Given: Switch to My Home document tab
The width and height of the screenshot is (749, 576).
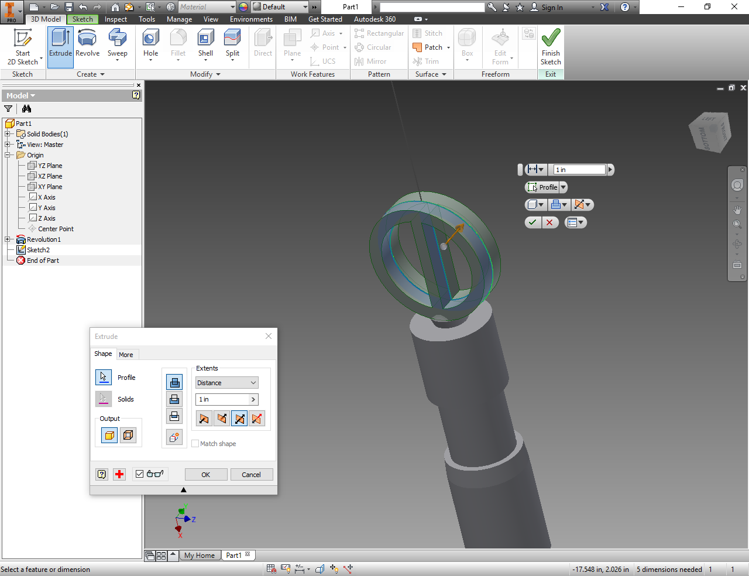Looking at the screenshot, I should [x=200, y=556].
